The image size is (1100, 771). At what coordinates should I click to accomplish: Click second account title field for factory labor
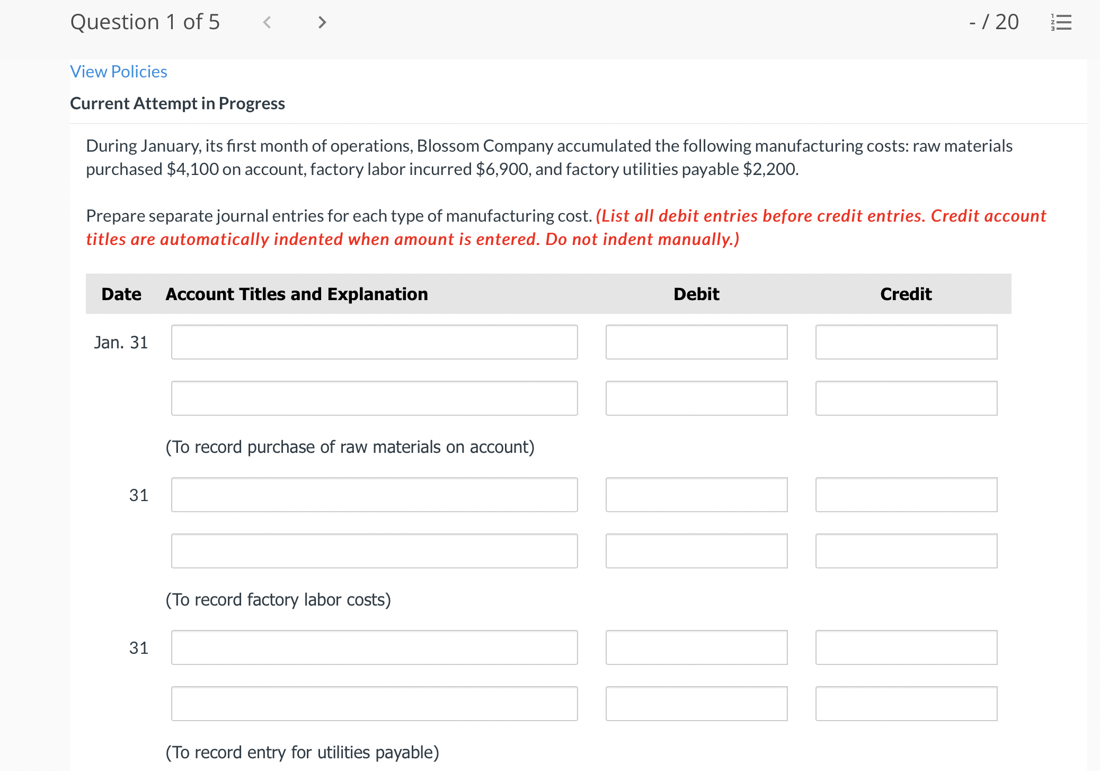click(x=374, y=551)
